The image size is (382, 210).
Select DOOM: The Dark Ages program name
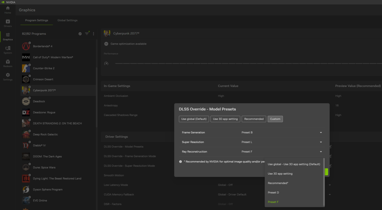point(47,157)
